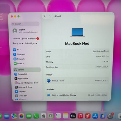The image size is (121, 121).
Task: Open Appearance settings
Action: click(22, 79)
